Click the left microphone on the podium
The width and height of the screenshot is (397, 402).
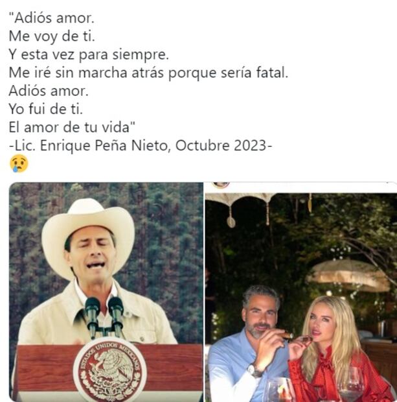92,316
